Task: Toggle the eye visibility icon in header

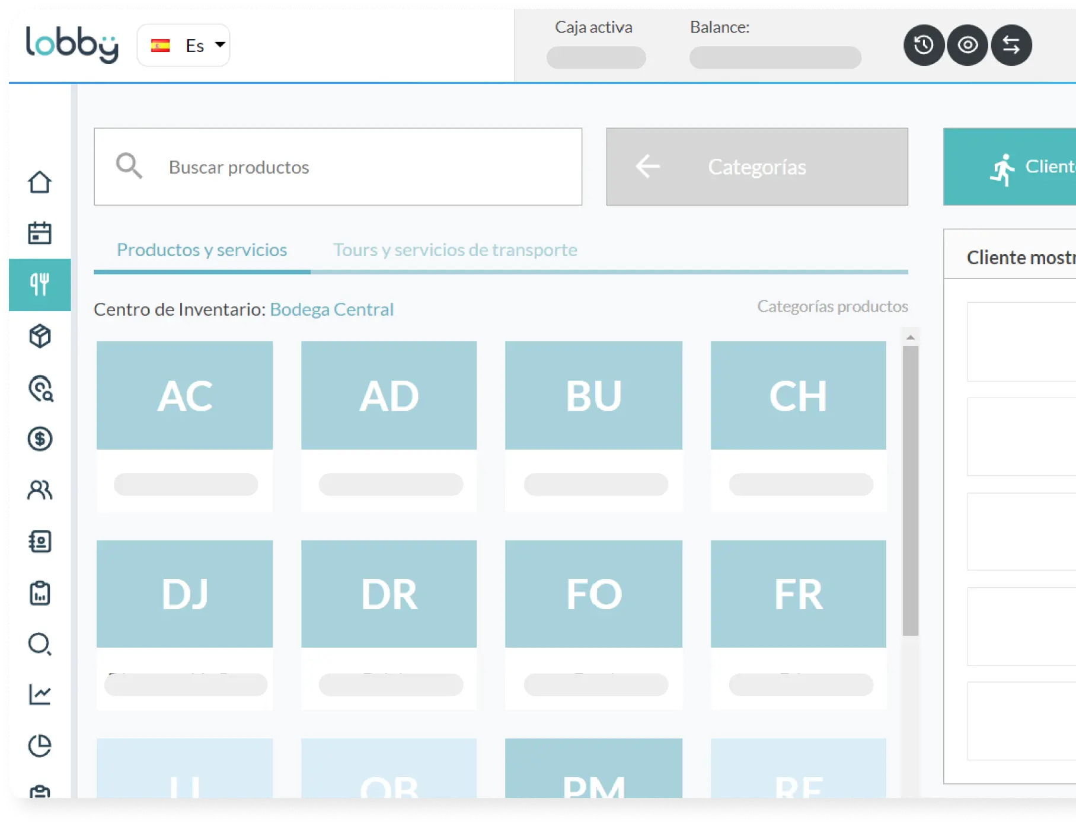Action: click(968, 45)
